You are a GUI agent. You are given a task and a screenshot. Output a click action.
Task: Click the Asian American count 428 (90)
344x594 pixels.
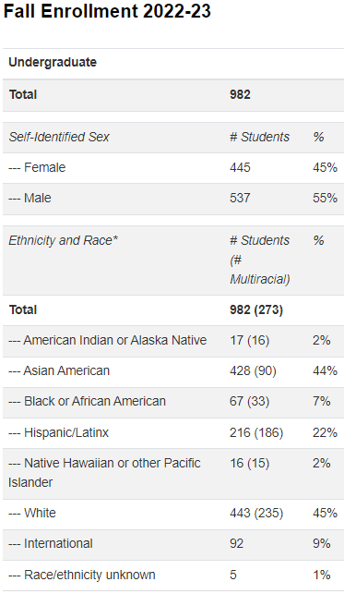tap(253, 370)
